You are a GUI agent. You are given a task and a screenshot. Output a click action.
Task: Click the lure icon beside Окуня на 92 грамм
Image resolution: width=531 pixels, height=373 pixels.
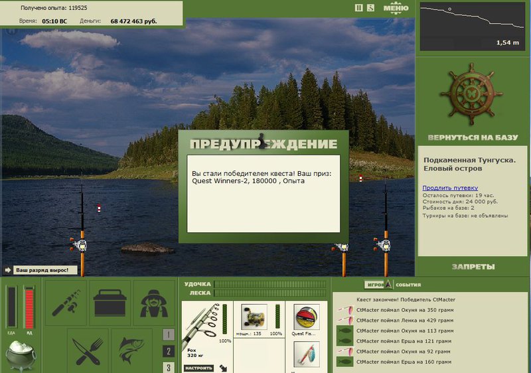point(344,351)
